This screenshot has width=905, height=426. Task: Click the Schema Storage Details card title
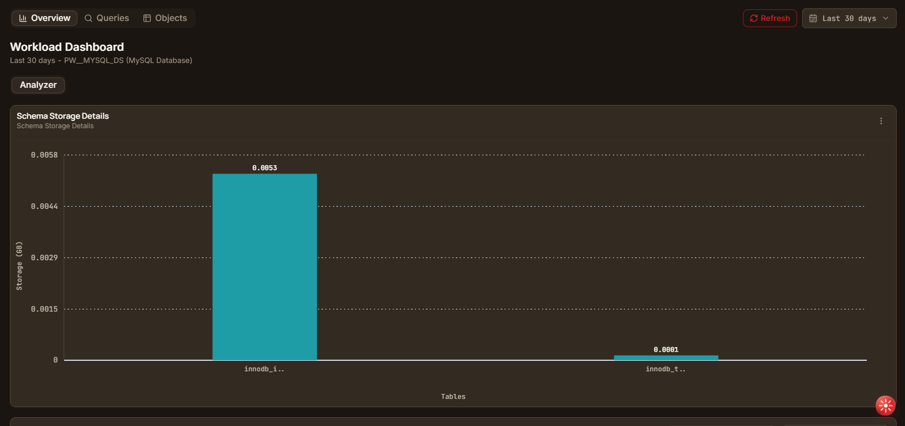(x=63, y=116)
